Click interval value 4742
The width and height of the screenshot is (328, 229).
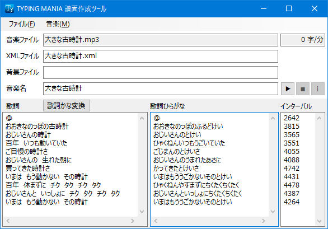(x=292, y=169)
